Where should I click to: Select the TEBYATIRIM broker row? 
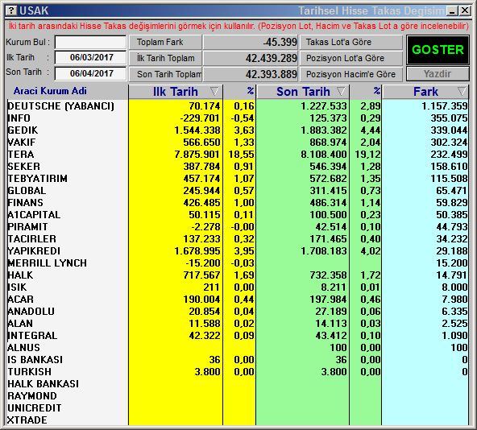(237, 179)
